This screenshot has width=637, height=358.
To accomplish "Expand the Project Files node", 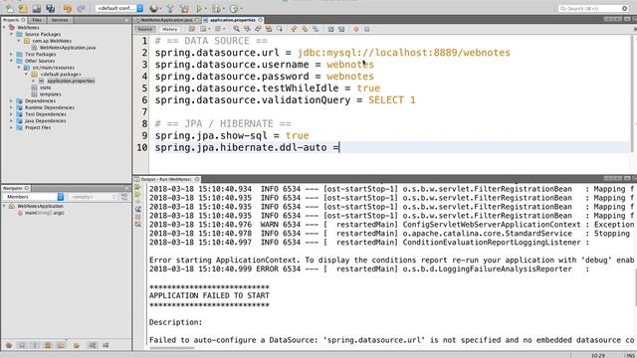I will tap(11, 127).
